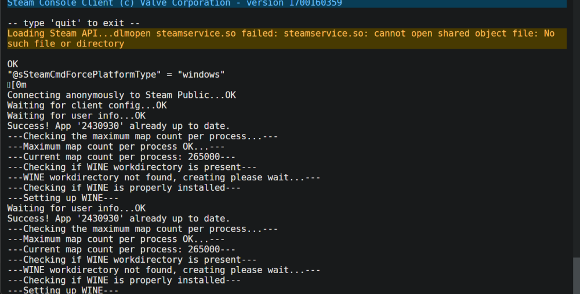Click the second Success! App already up to date line
The height and width of the screenshot is (294, 580).
click(x=118, y=219)
